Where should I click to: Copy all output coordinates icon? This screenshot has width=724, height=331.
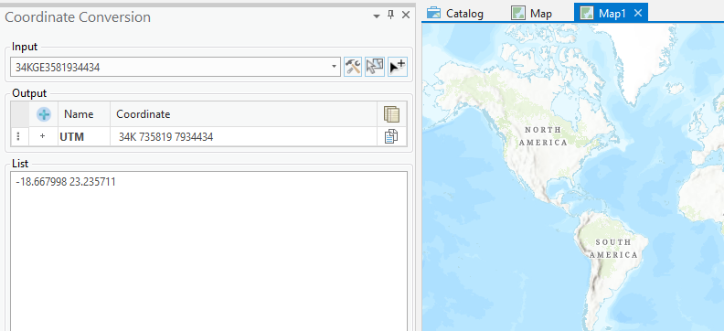click(391, 114)
